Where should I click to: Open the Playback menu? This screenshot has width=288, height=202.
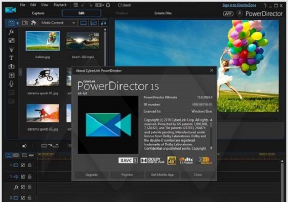(x=60, y=5)
